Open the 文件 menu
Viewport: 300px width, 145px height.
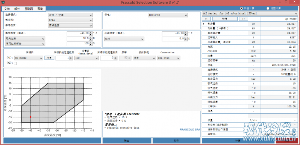[x=7, y=9]
